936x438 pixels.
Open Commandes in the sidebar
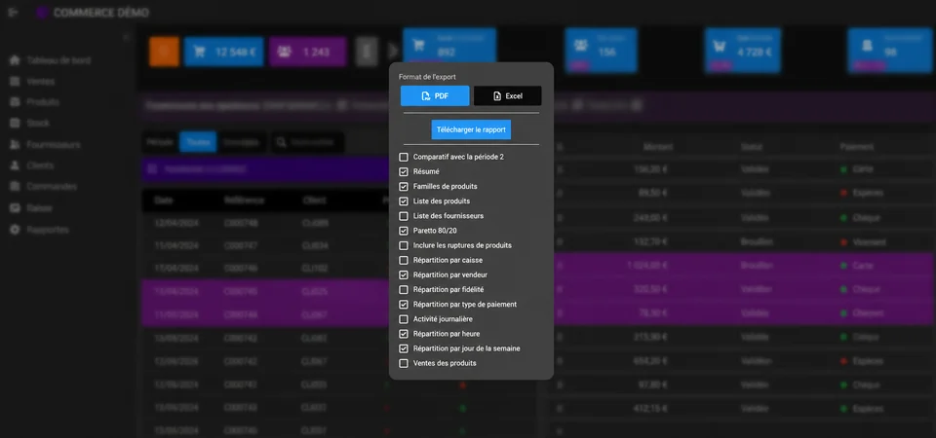tap(52, 187)
